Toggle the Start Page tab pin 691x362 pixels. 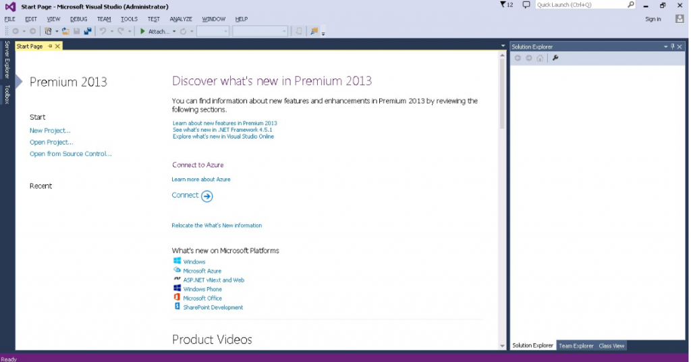pyautogui.click(x=50, y=47)
